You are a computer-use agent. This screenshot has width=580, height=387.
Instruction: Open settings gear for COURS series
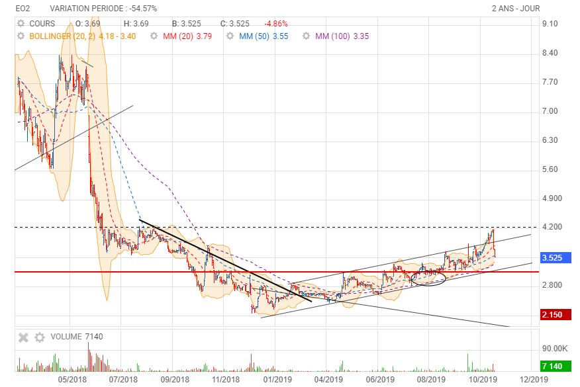[21, 24]
